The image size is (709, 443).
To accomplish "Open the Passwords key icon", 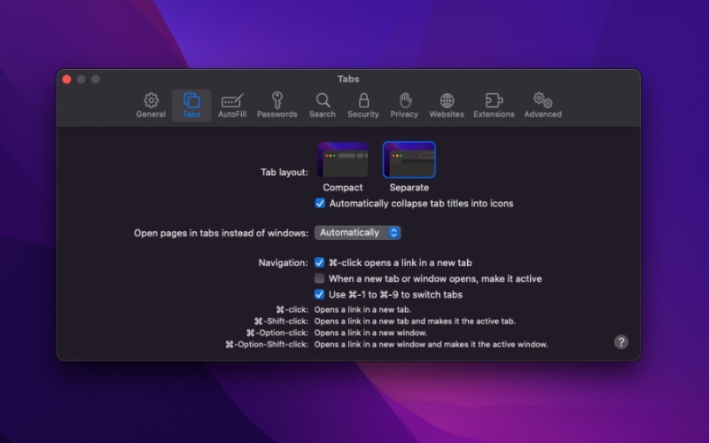I will coord(277,105).
